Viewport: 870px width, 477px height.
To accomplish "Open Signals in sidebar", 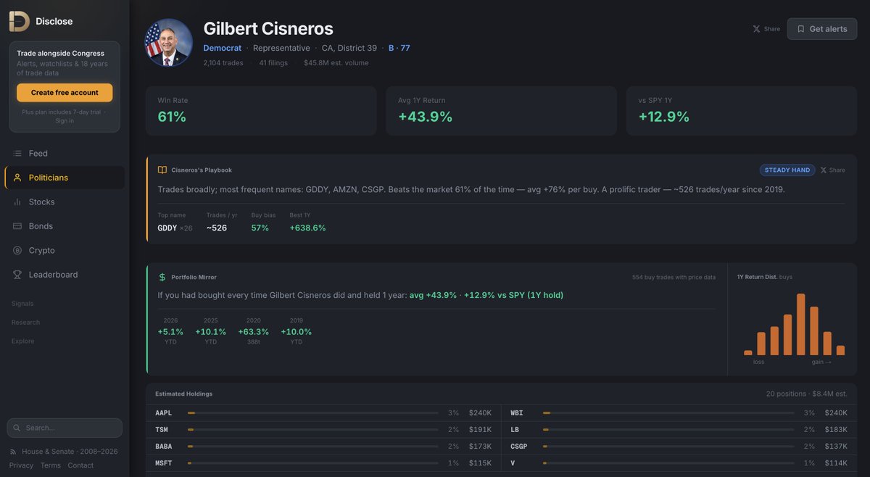I will pyautogui.click(x=22, y=304).
